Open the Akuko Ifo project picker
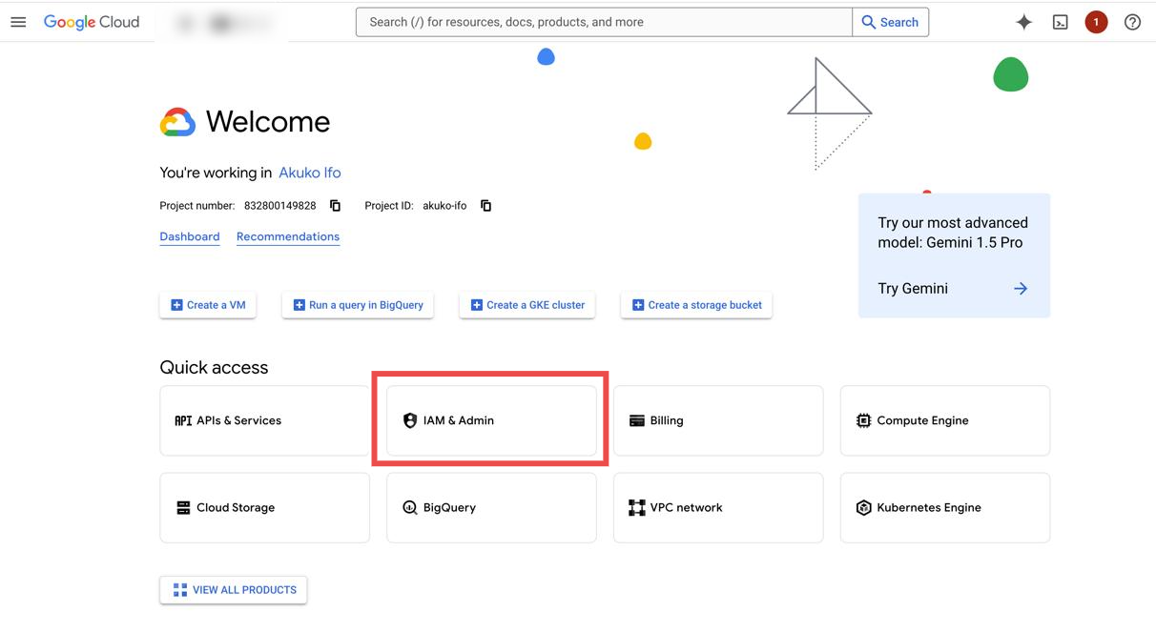Screen dimensions: 1156x632 309,173
